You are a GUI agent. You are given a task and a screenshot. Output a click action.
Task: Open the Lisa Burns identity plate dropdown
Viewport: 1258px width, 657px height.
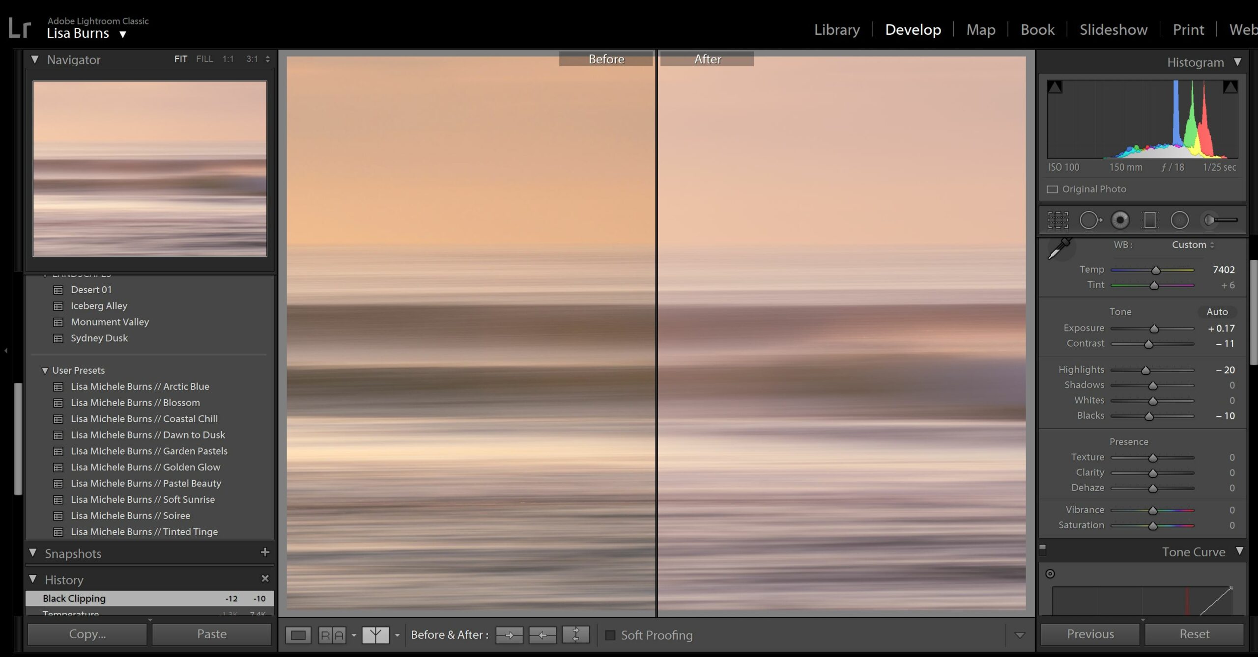point(123,34)
